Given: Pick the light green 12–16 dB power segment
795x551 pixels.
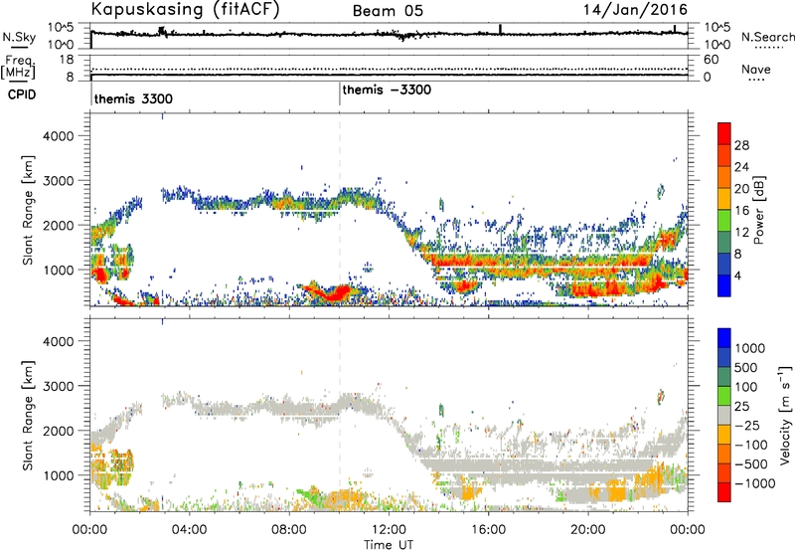Looking at the screenshot, I should [724, 221].
